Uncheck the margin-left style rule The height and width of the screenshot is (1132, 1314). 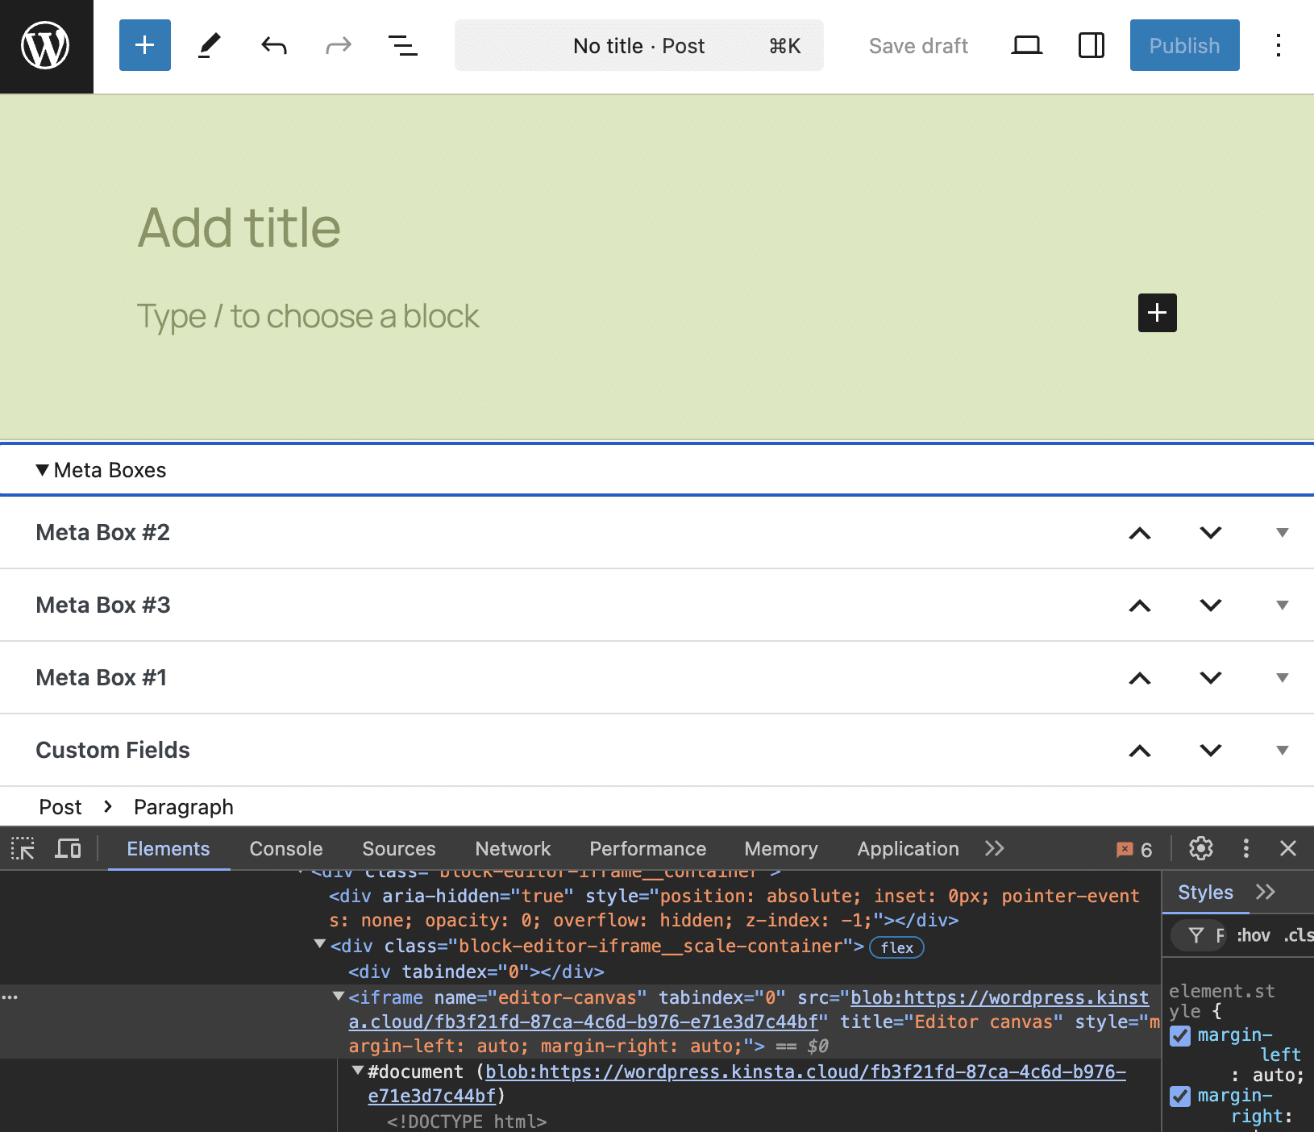tap(1181, 1036)
